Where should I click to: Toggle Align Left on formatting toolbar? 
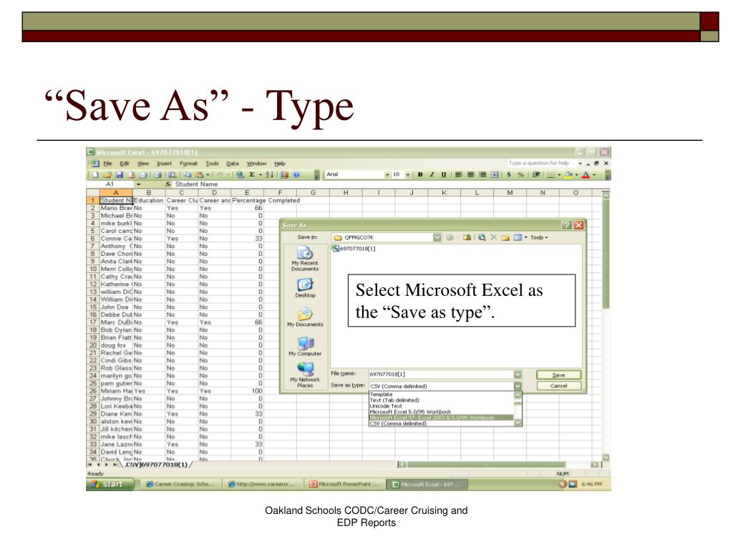(x=459, y=174)
